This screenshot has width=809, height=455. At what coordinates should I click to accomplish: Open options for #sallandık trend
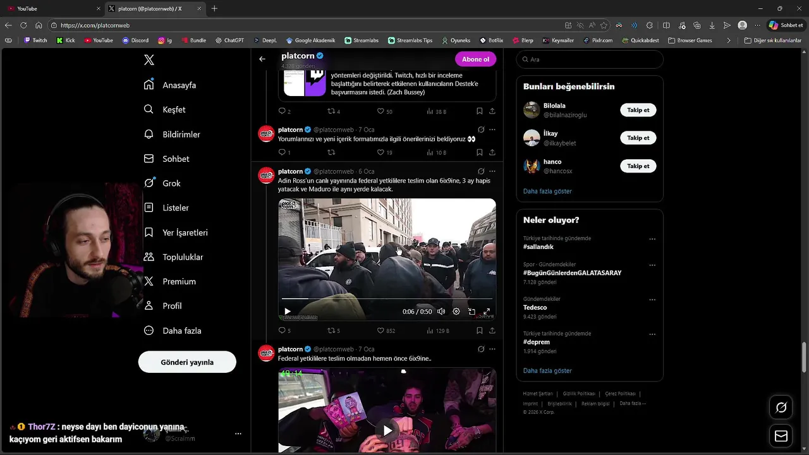652,240
